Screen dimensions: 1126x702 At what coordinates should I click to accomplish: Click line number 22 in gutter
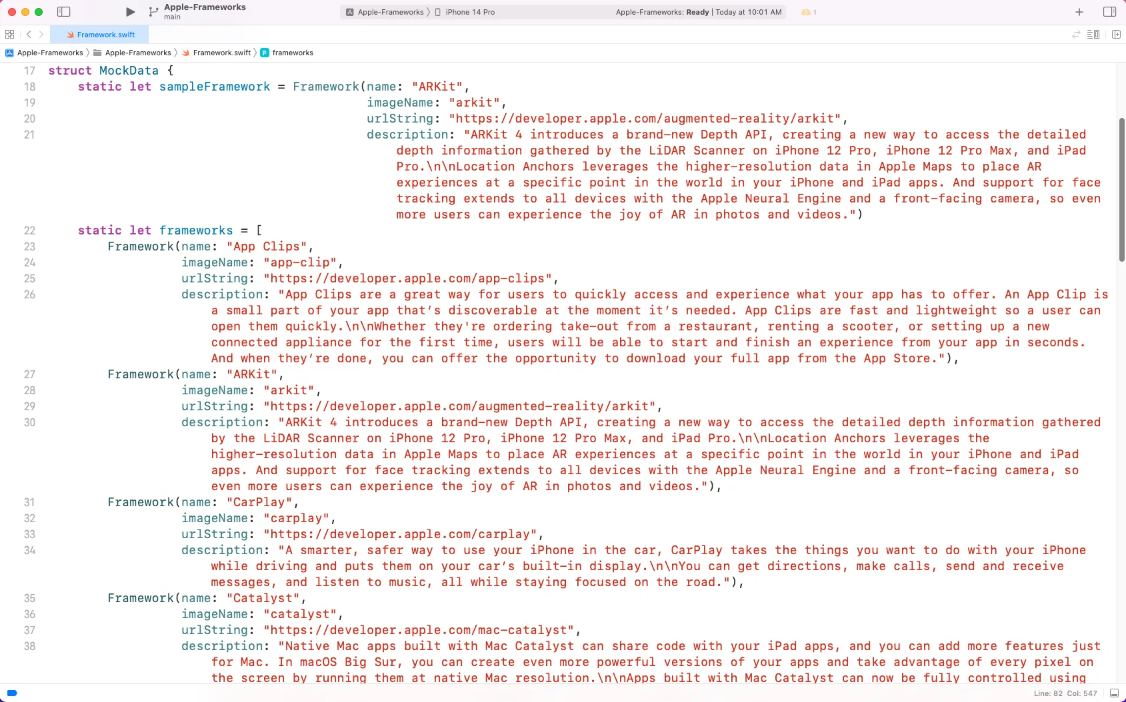click(x=29, y=230)
